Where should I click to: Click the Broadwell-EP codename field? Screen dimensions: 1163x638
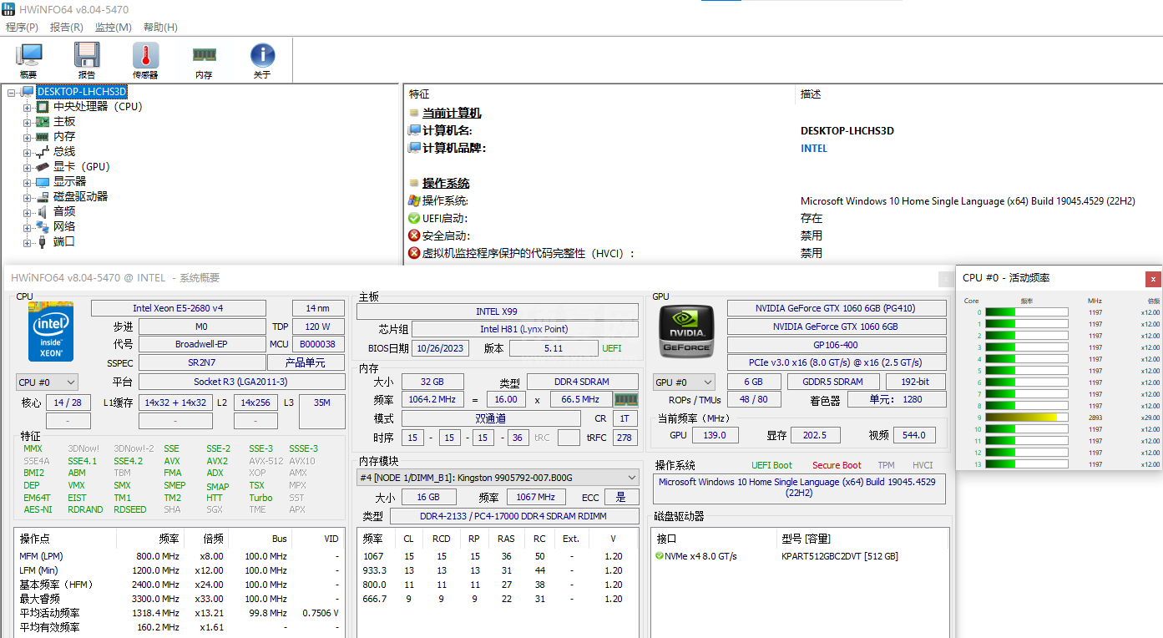(x=201, y=344)
